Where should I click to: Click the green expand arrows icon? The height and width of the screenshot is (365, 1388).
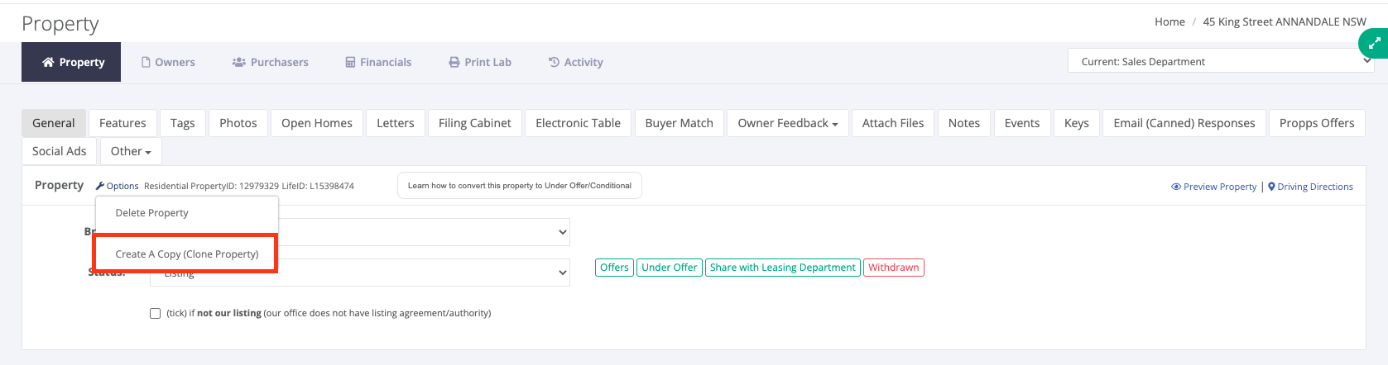pyautogui.click(x=1374, y=43)
